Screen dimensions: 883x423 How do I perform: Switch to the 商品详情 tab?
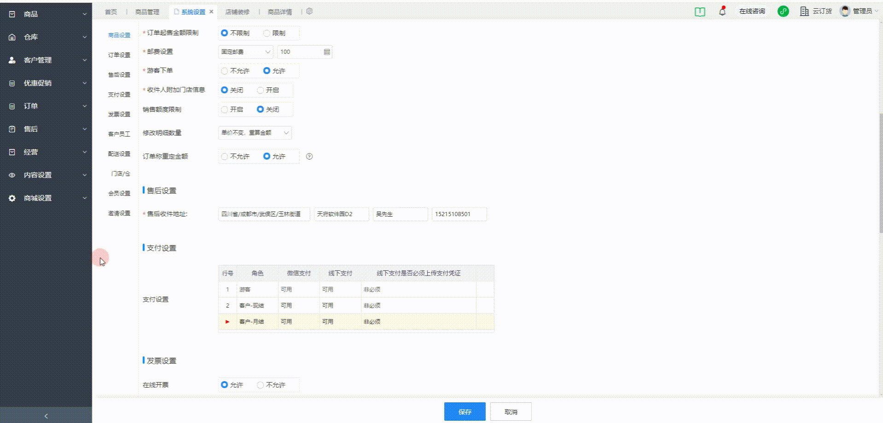pyautogui.click(x=280, y=12)
